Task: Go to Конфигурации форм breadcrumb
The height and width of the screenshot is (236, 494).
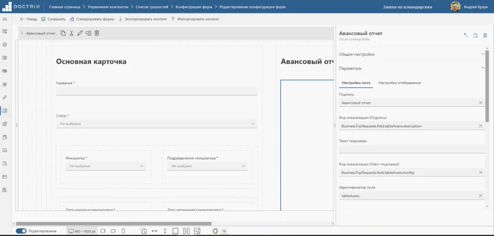Action: (x=194, y=7)
